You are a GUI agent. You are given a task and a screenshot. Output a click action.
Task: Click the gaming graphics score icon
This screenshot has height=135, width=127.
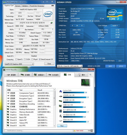click(x=60, y=111)
